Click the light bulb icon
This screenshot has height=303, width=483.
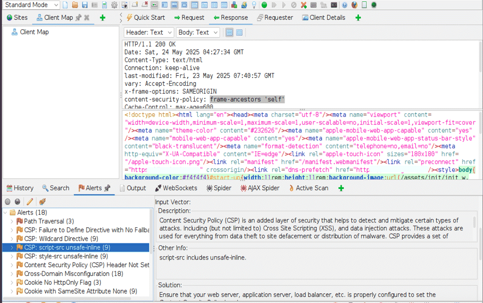[x=254, y=5]
